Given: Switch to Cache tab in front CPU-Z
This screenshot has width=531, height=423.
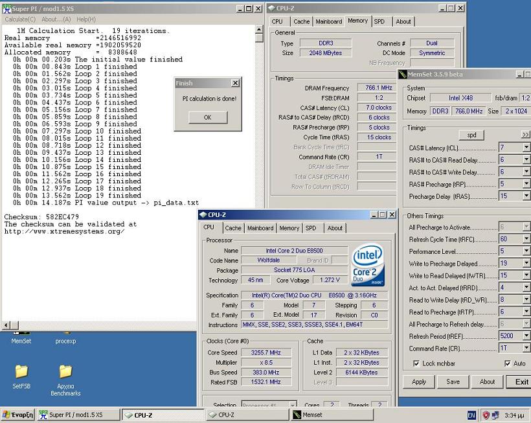Looking at the screenshot, I should 233,228.
